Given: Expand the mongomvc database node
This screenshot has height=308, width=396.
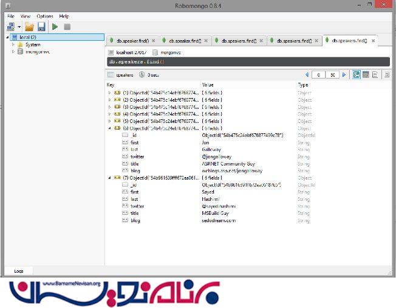Looking at the screenshot, I should pyautogui.click(x=13, y=52).
